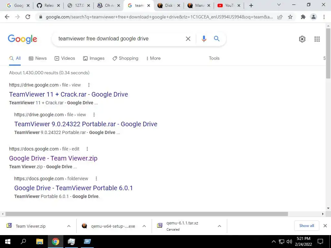Start voice search with the microphone
Viewport: 331px width, 248px height.
coord(204,39)
